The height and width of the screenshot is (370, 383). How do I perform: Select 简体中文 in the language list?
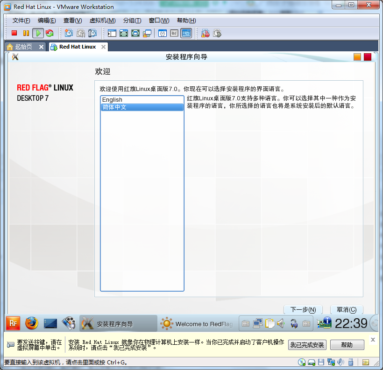point(142,107)
